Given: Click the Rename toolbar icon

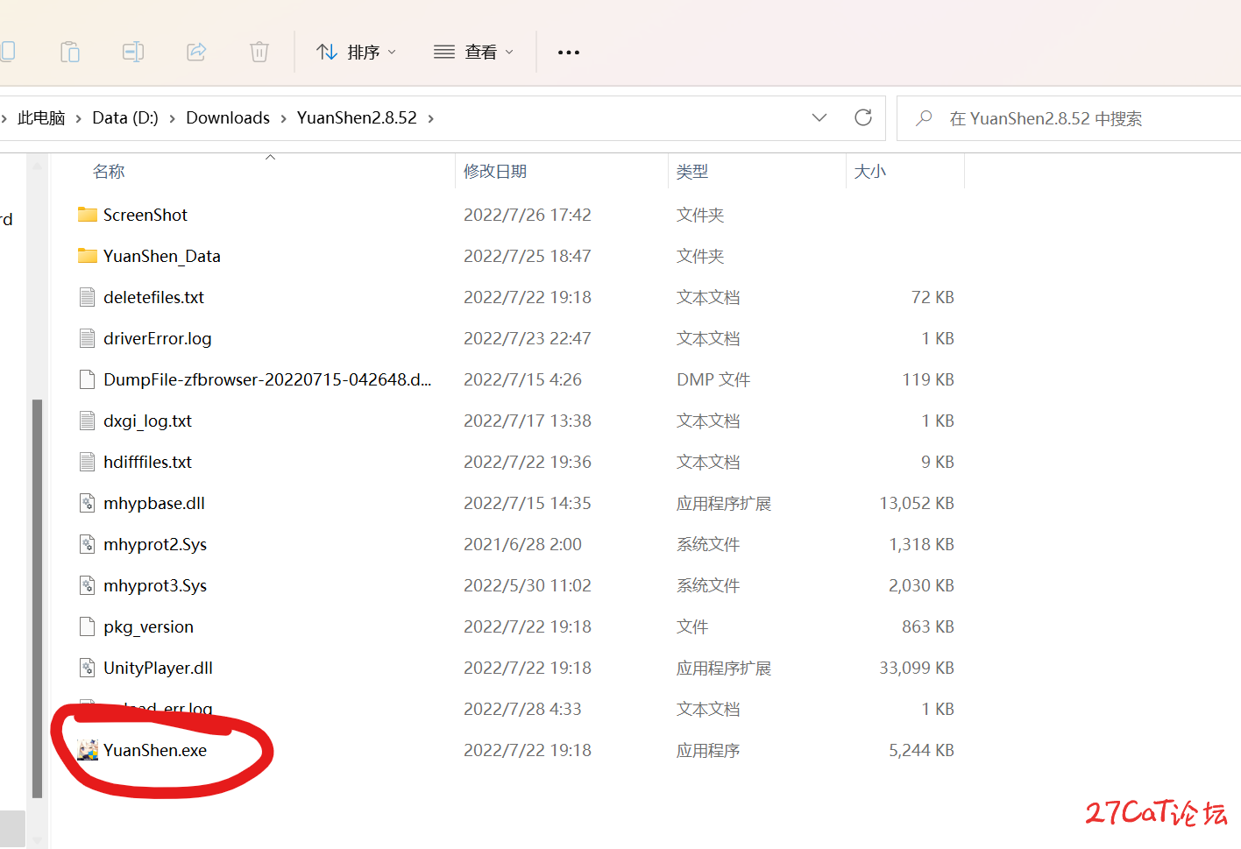Looking at the screenshot, I should pyautogui.click(x=133, y=52).
